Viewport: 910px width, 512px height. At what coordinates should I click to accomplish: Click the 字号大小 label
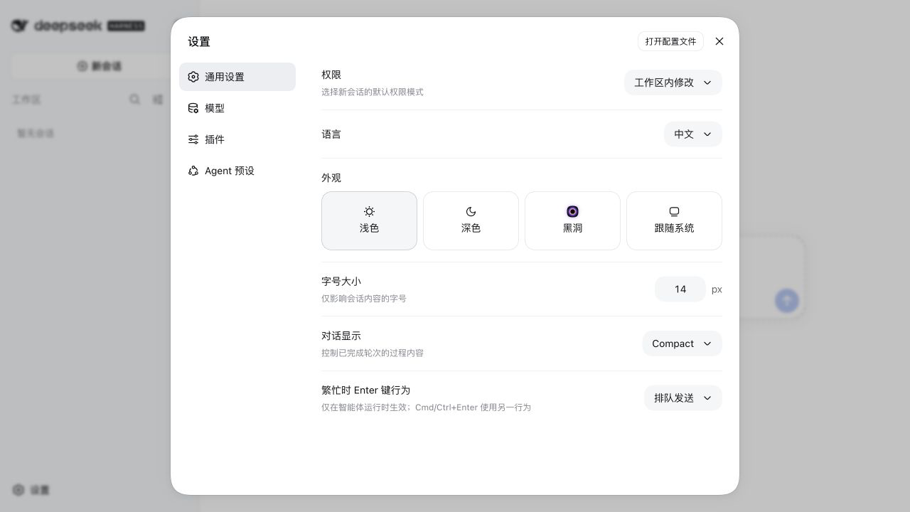pos(341,282)
